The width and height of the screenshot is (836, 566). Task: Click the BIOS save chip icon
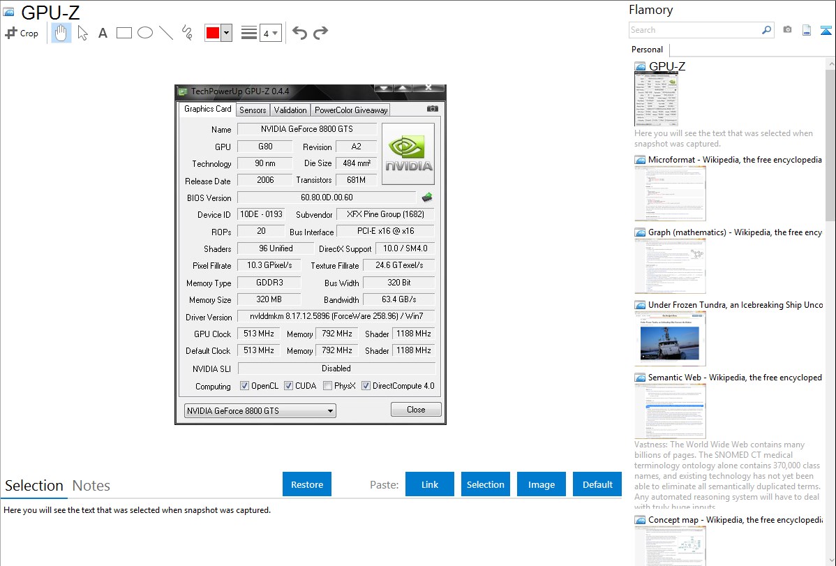coord(426,198)
